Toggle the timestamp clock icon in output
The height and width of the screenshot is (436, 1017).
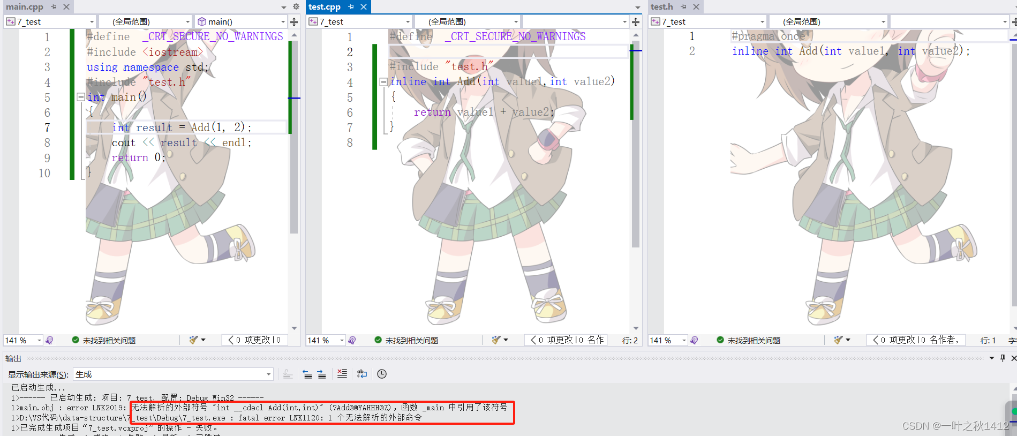[382, 374]
